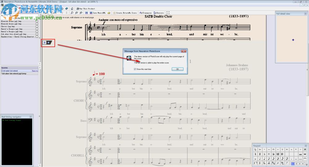Select the quarter note on Keypad
The width and height of the screenshot is (309, 167).
tap(265, 159)
